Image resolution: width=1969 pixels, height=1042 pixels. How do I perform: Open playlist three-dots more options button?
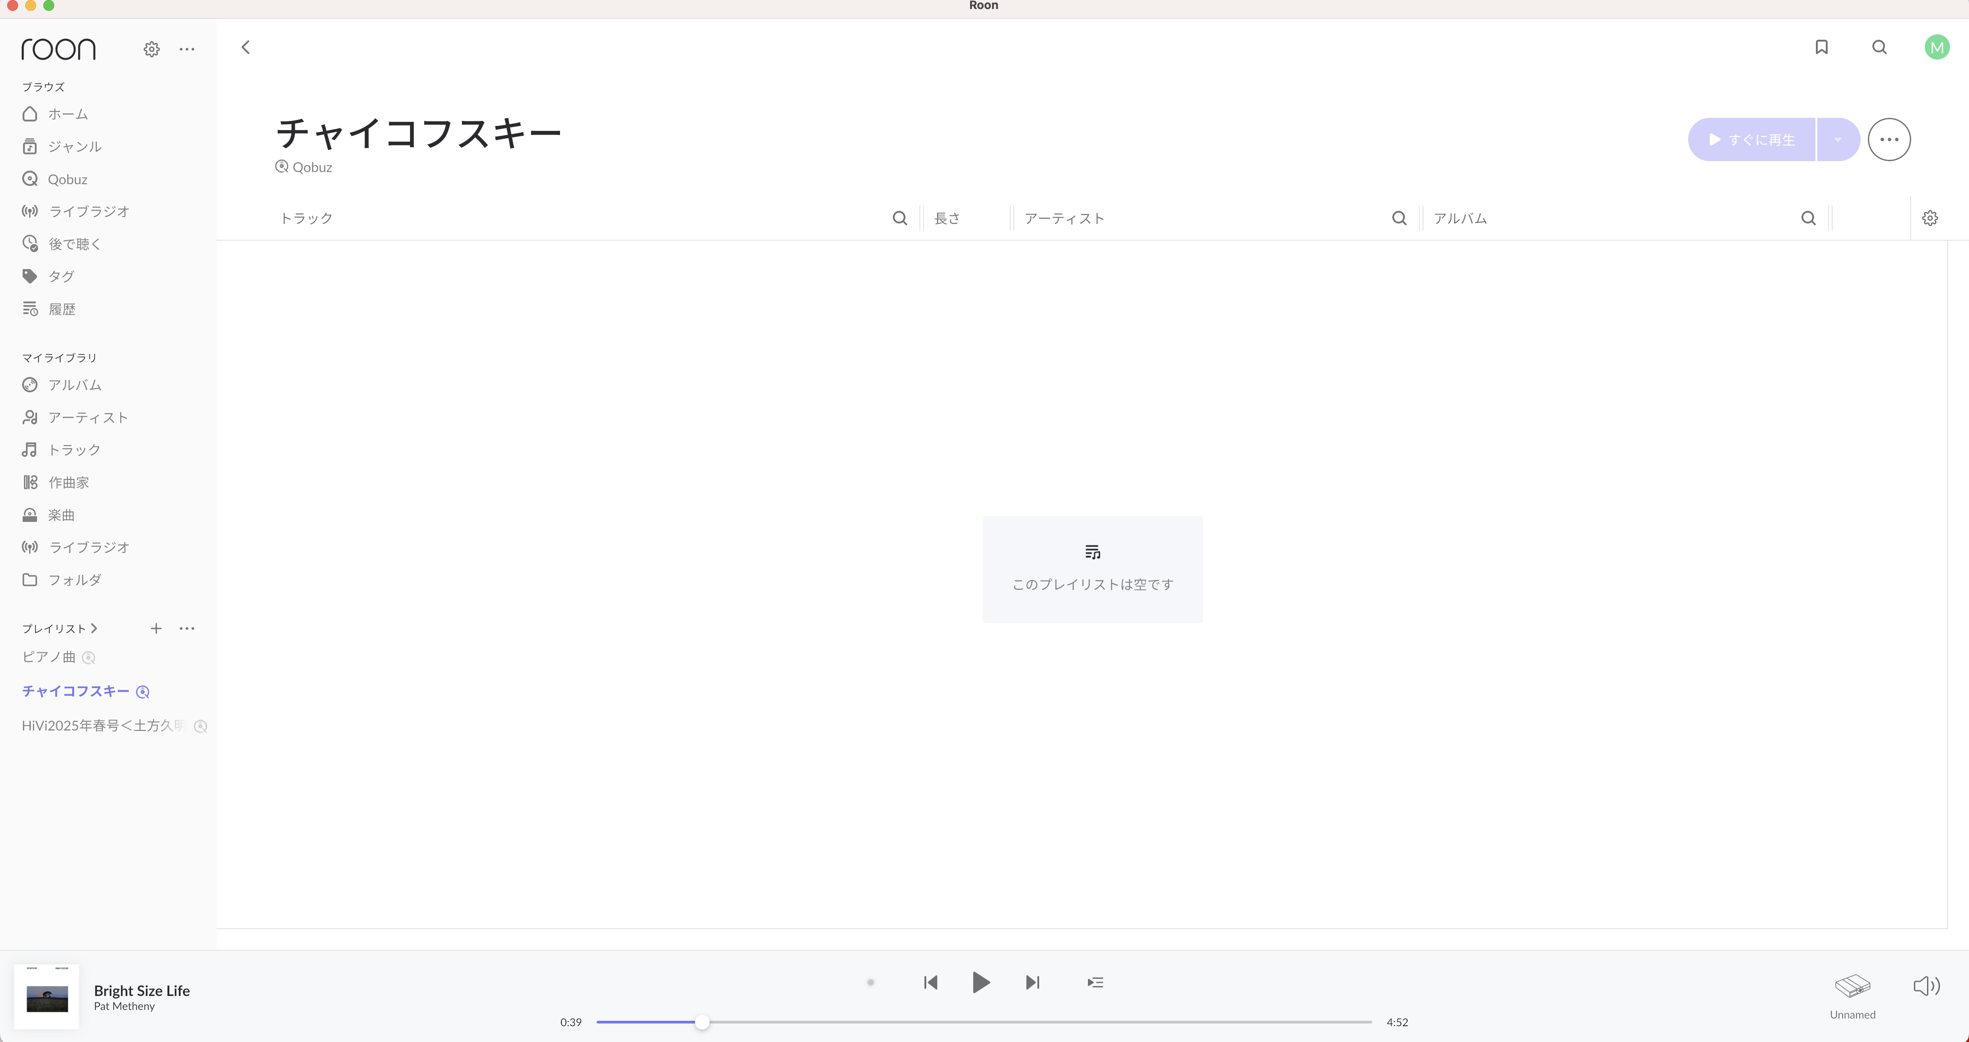(x=1889, y=140)
